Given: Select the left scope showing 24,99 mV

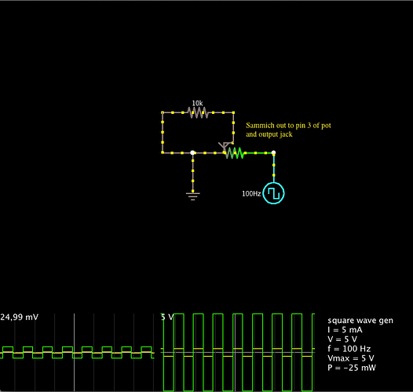Looking at the screenshot, I should 77,352.
